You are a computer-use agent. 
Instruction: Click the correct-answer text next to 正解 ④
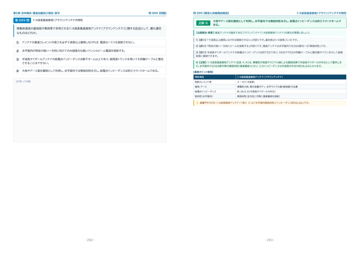(x=277, y=23)
